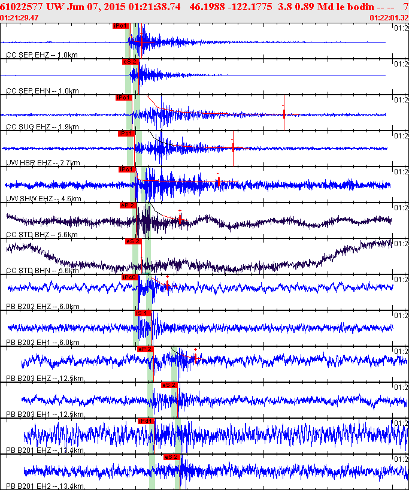Screen dimensions: 409x490
Task: Click the 'PB B201 EHZ -- 13.4km' label
Action: point(45,450)
